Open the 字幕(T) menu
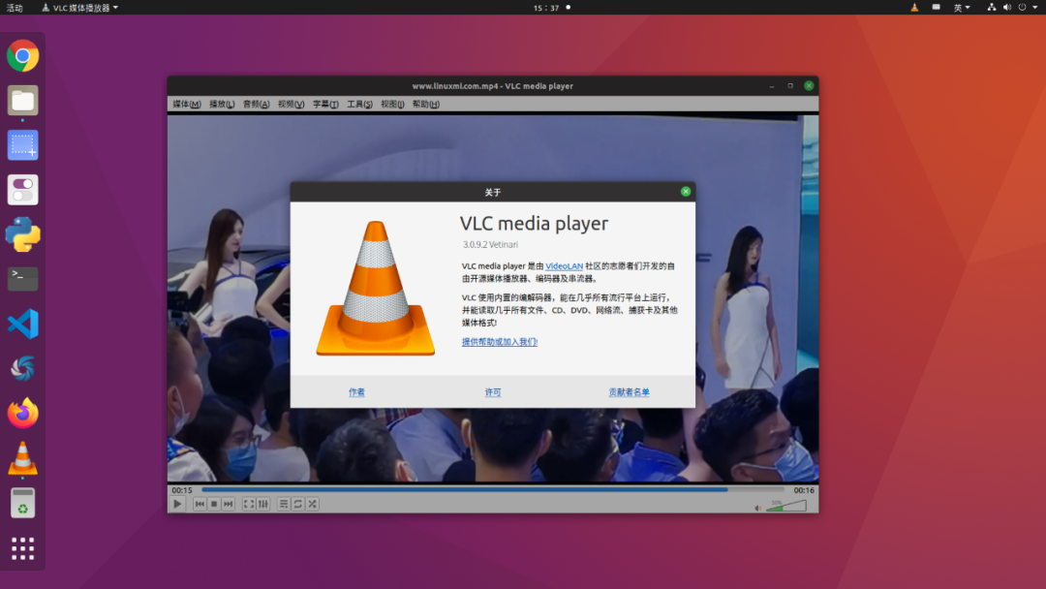This screenshot has height=589, width=1046. click(325, 104)
